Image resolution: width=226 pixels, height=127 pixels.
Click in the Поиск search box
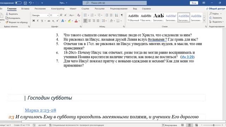(x=114, y=3)
